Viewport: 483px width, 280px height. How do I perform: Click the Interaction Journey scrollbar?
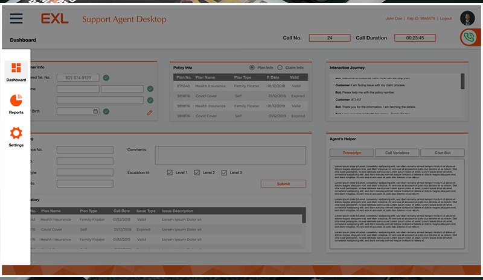pos(463,81)
